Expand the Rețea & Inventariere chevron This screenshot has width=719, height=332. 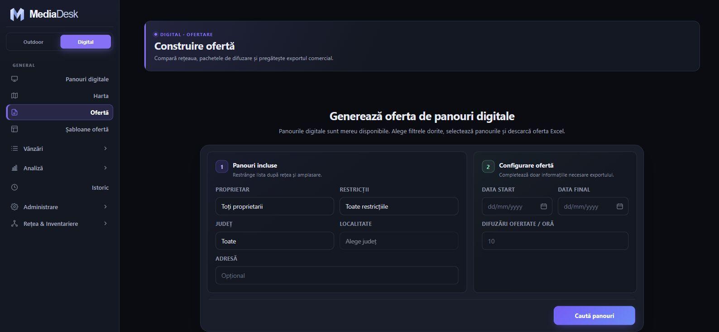coord(105,224)
